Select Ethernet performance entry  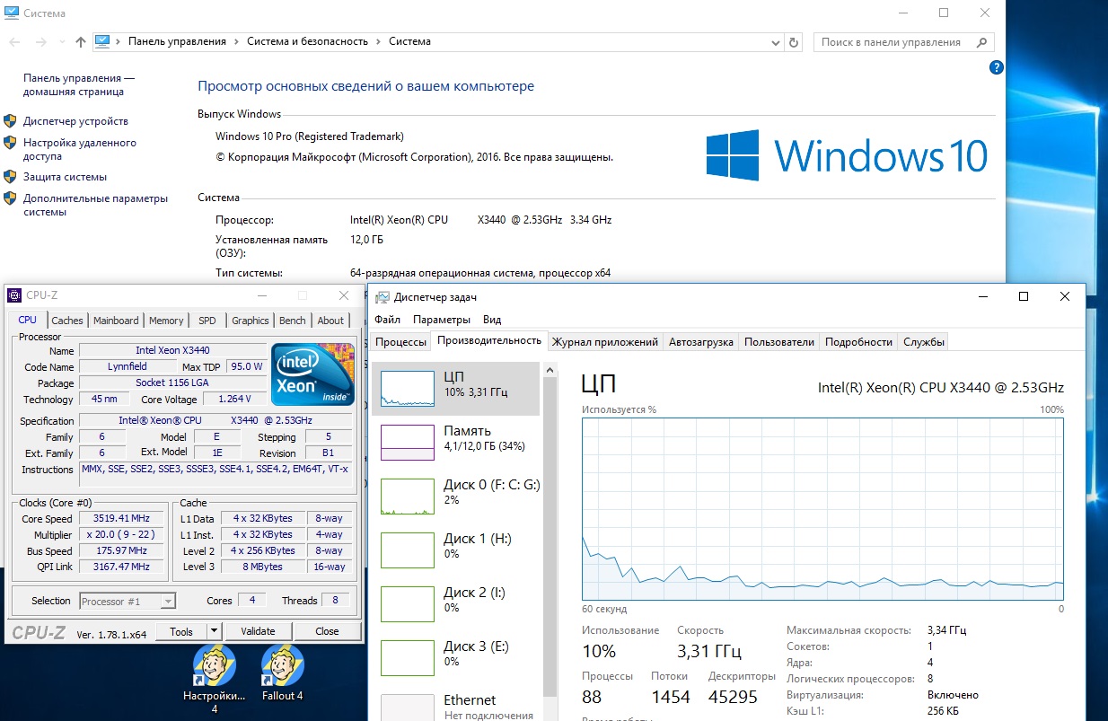click(x=456, y=705)
